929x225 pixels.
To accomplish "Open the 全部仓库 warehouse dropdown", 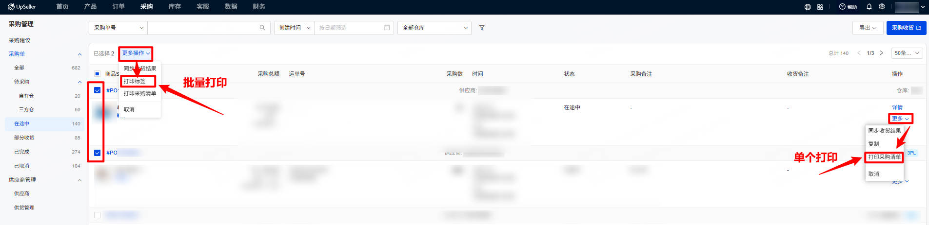I will pos(435,28).
